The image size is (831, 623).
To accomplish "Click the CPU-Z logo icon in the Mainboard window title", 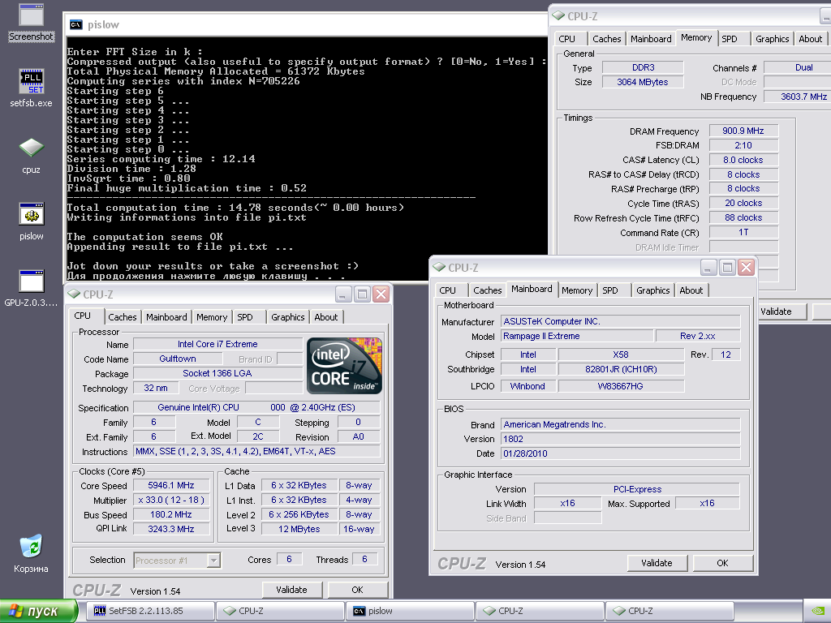I will coord(439,267).
